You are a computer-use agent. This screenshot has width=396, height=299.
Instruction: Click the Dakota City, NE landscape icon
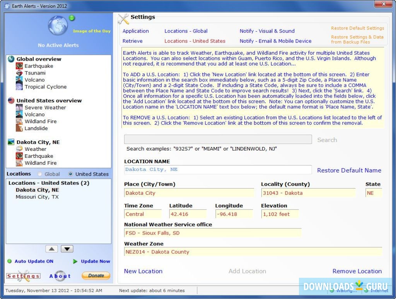11,142
